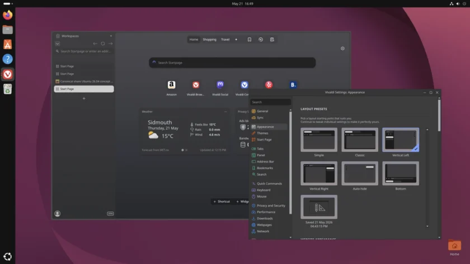Click the Settings window main scrollbar
The height and width of the screenshot is (264, 470).
coord(439,115)
